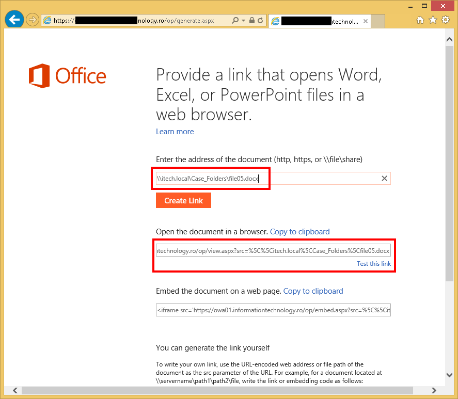This screenshot has width=458, height=399.
Task: Click the browser forward arrow button
Action: (x=32, y=20)
